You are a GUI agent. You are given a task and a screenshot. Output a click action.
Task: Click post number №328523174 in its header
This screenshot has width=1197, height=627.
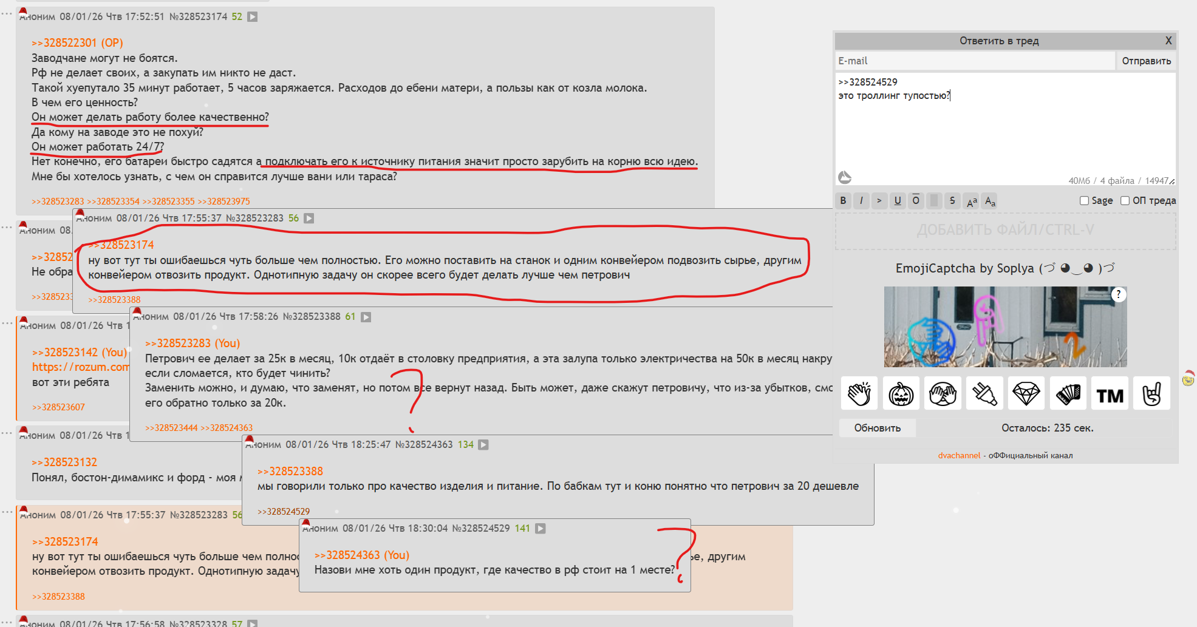click(198, 17)
